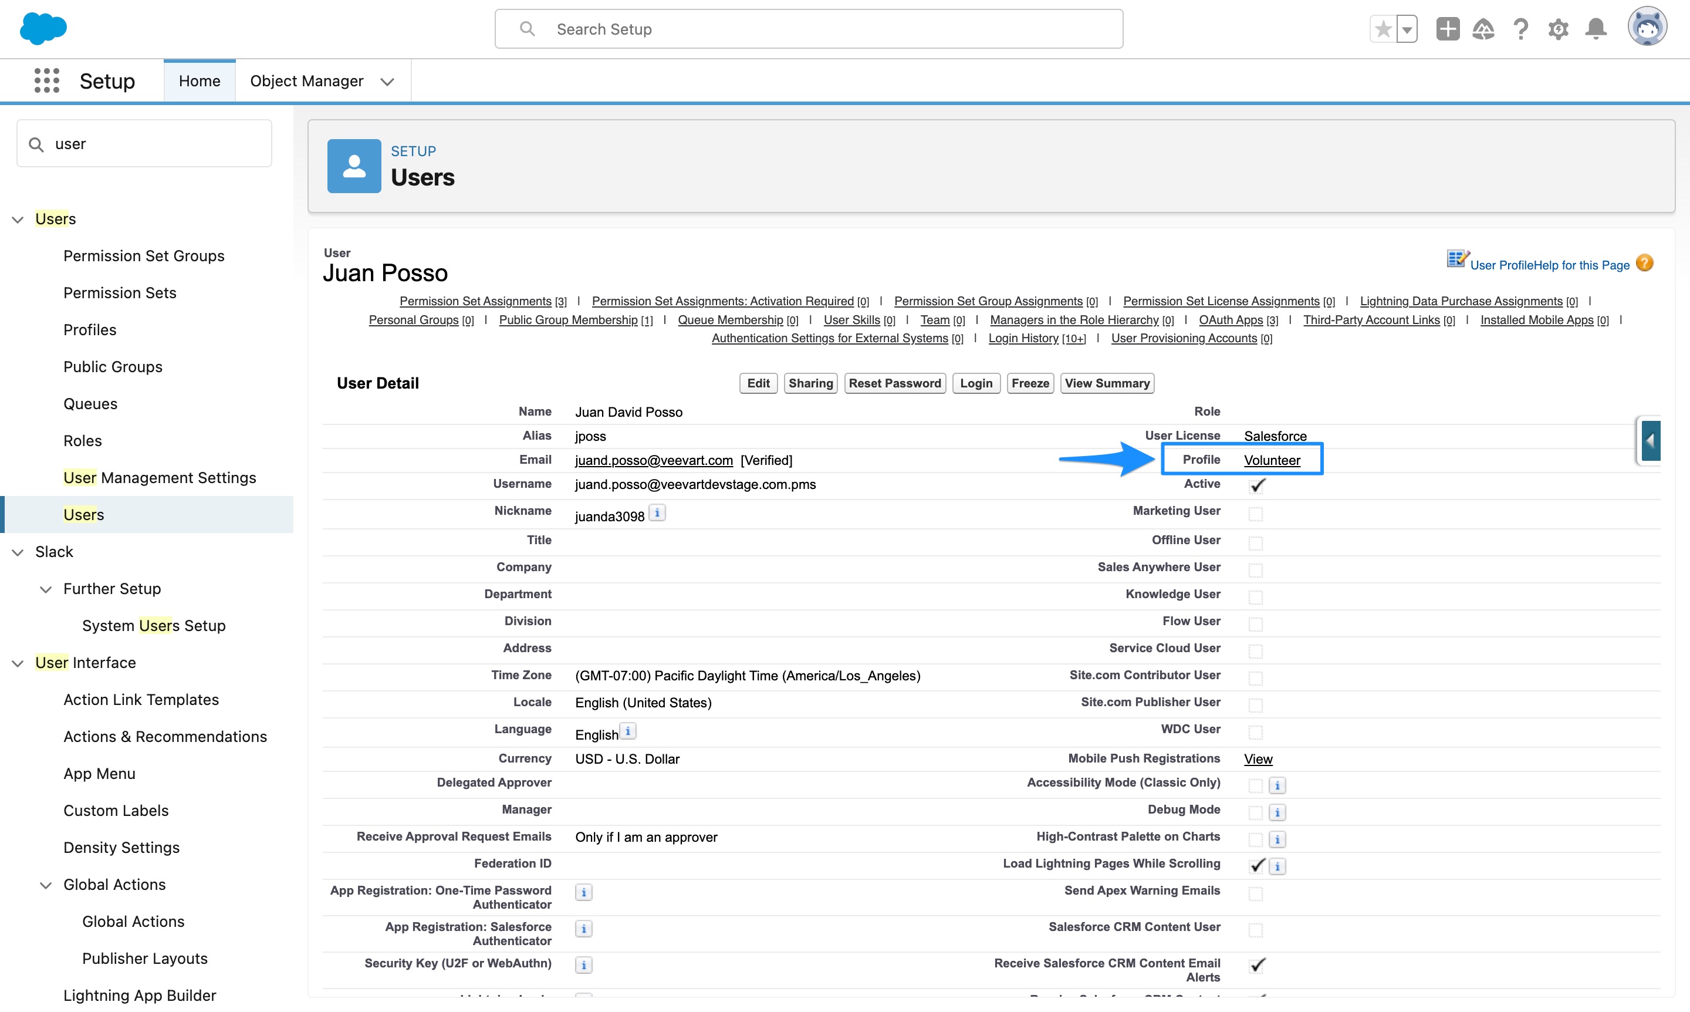This screenshot has width=1690, height=1012.
Task: Collapse the Global Actions sidebar section
Action: 46,885
